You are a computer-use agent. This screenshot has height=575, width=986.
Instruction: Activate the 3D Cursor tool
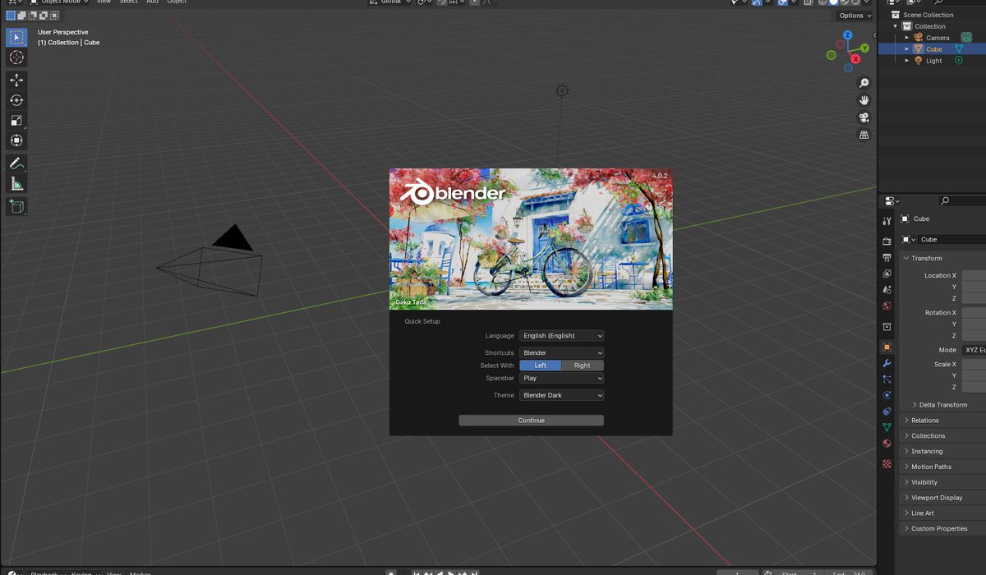click(16, 57)
